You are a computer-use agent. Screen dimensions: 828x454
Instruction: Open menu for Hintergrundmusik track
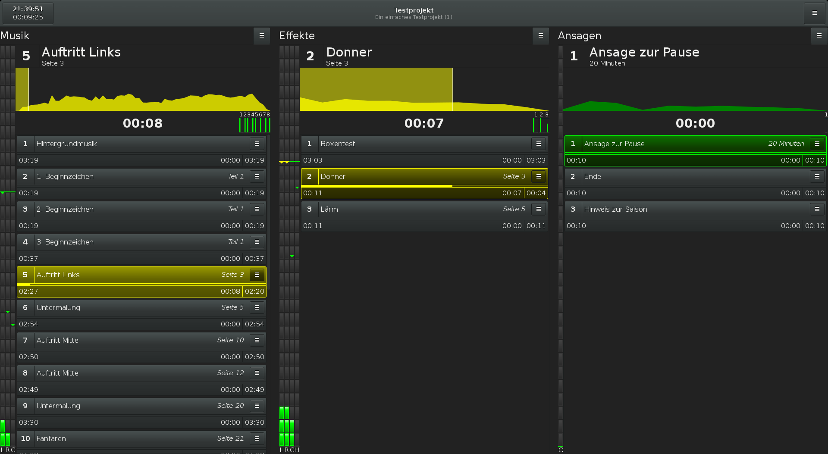[x=257, y=144]
